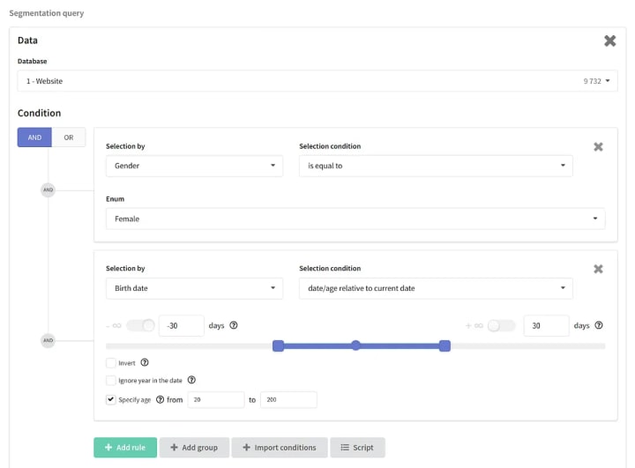Select the AND condition operator
Image resolution: width=635 pixels, height=468 pixels.
coord(34,137)
